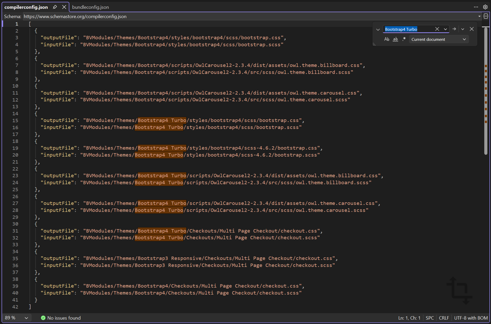Click checkout.scss on line 36
491x324 pixels.
[312, 265]
